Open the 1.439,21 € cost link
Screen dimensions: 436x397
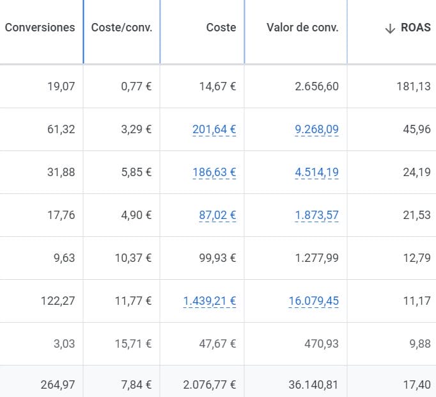(209, 301)
